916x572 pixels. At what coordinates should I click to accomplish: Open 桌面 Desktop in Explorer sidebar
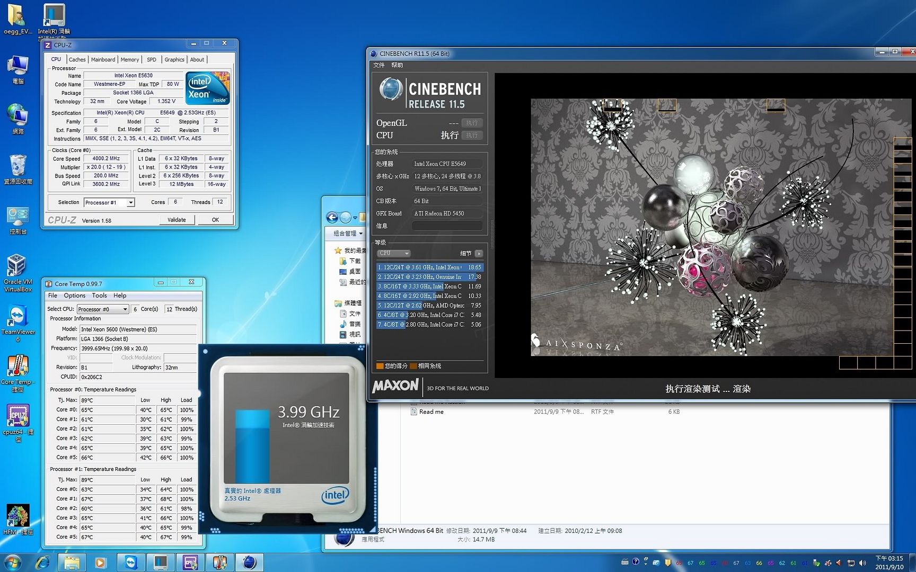[x=350, y=272]
